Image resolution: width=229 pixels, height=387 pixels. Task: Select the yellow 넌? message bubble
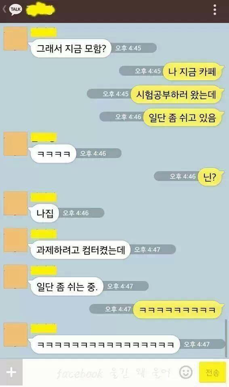coord(210,177)
